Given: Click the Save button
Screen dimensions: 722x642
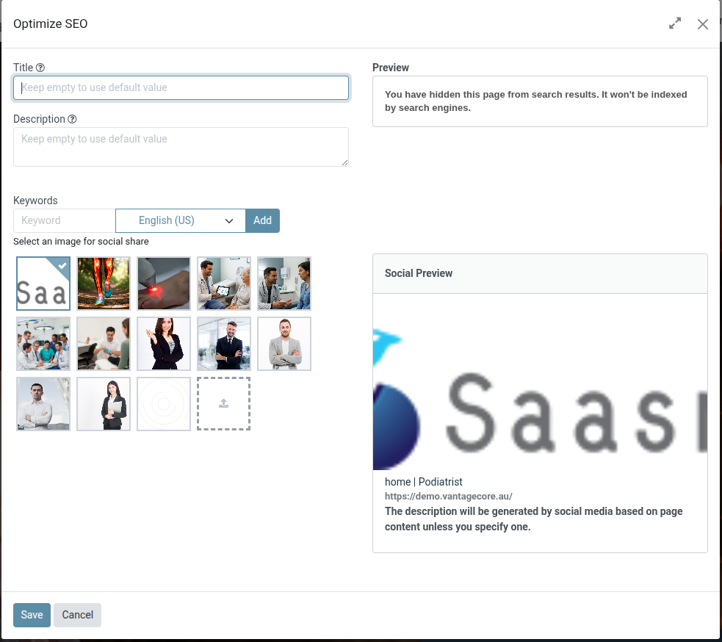Looking at the screenshot, I should pyautogui.click(x=32, y=615).
